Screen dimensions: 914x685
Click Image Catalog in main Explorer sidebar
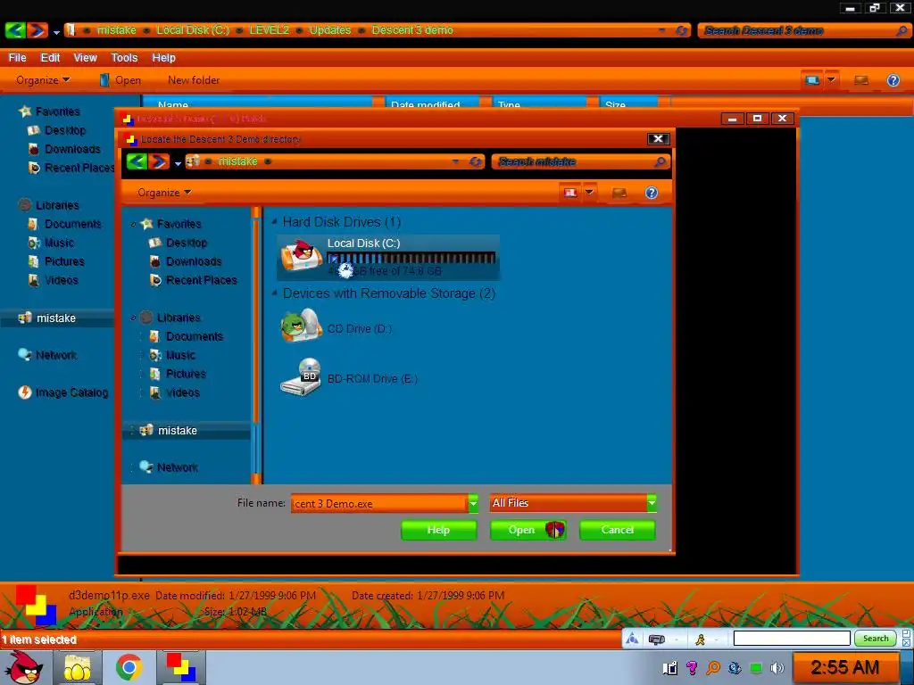coord(63,392)
